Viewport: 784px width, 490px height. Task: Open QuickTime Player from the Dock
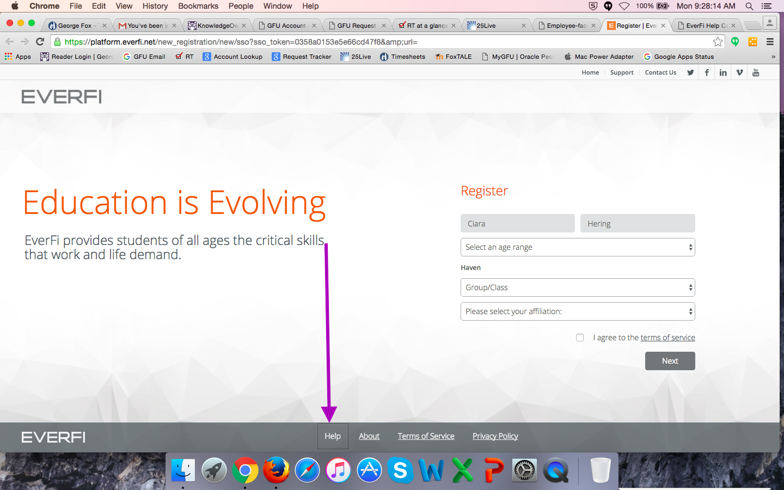click(555, 470)
